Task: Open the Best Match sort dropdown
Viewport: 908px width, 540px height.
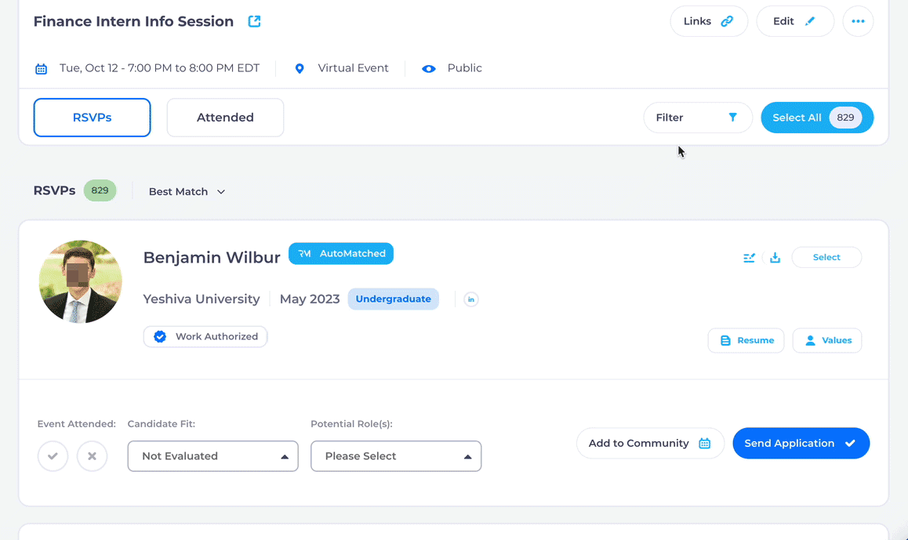Action: pos(187,192)
